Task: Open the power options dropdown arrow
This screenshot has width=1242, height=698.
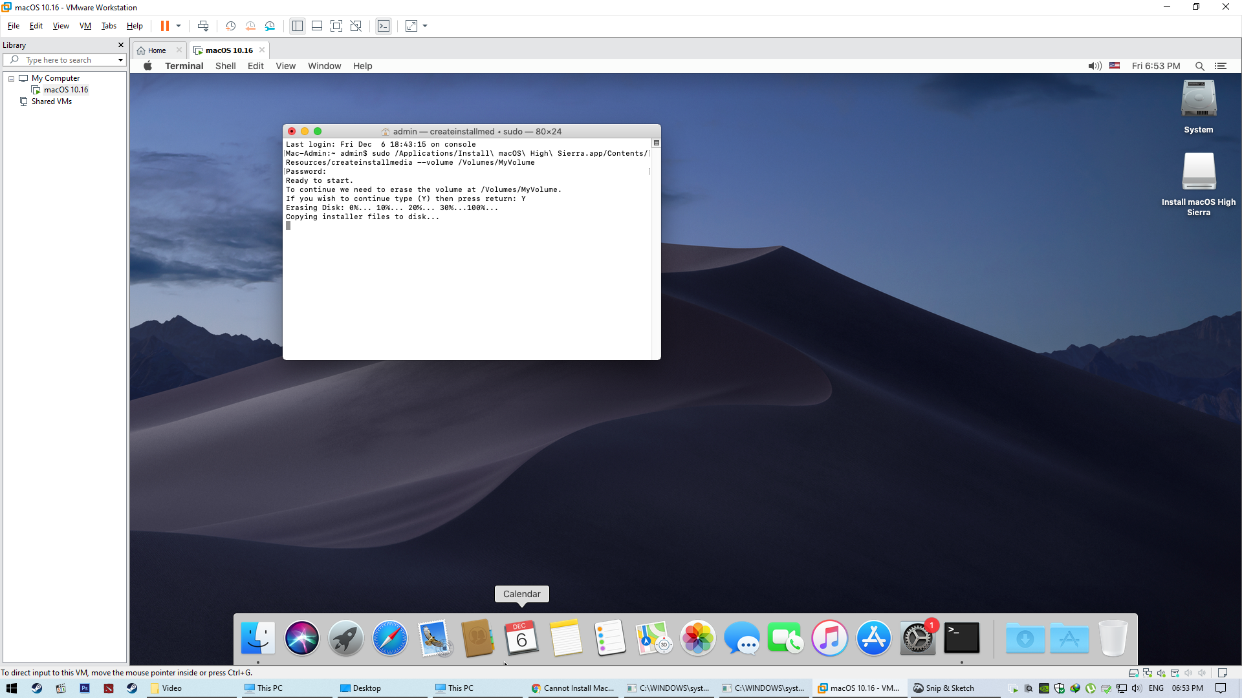Action: click(179, 26)
